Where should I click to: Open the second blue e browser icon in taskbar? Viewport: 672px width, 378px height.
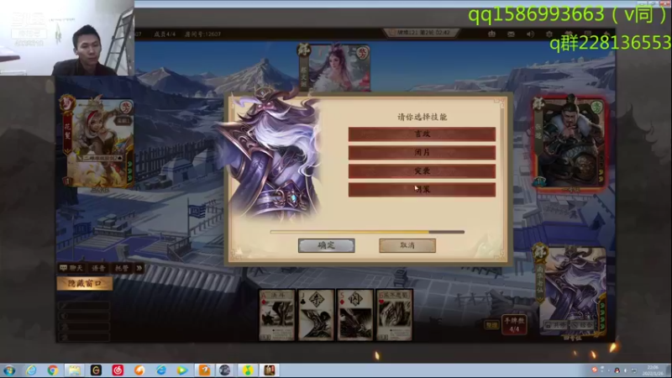(x=160, y=370)
